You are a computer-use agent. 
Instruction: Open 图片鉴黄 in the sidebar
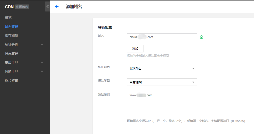(11, 81)
